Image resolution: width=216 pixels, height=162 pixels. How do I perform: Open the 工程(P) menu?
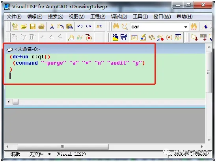[x=98, y=17]
